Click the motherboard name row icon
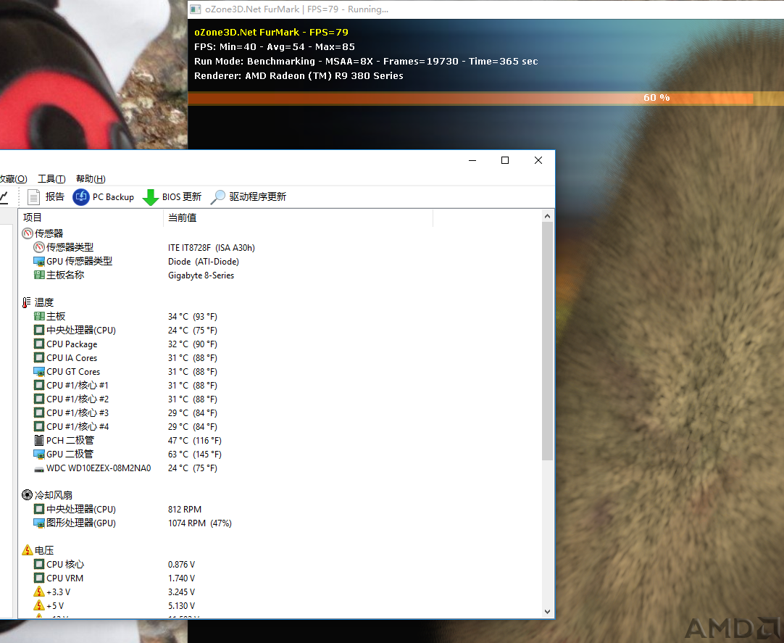784x643 pixels. tap(39, 275)
